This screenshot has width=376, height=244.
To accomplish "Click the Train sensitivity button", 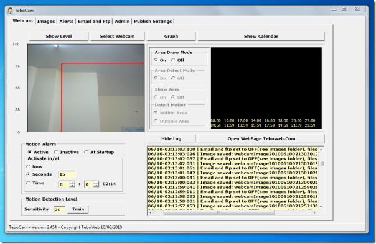I will click(78, 209).
